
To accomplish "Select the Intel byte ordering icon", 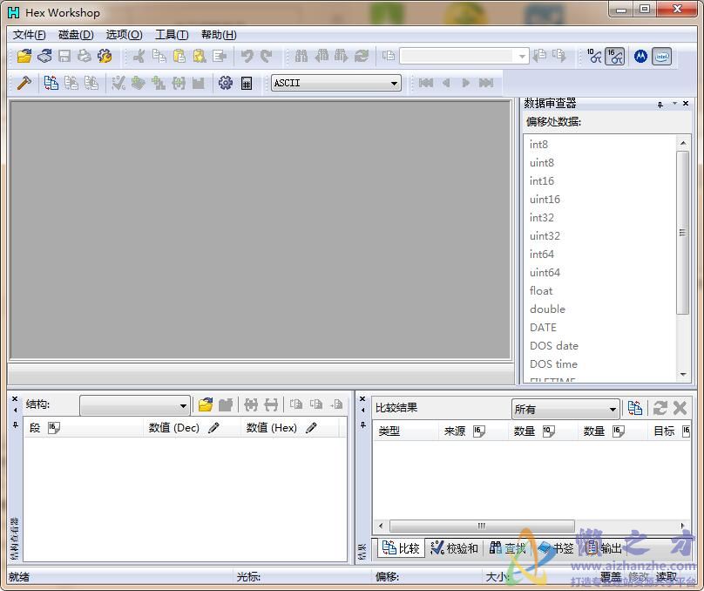I will (x=662, y=57).
